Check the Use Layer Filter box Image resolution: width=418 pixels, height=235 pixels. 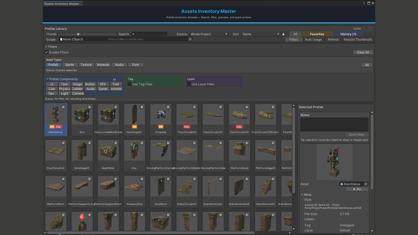189,84
